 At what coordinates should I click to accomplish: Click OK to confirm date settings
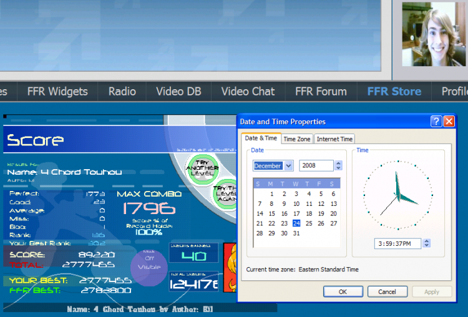343,291
